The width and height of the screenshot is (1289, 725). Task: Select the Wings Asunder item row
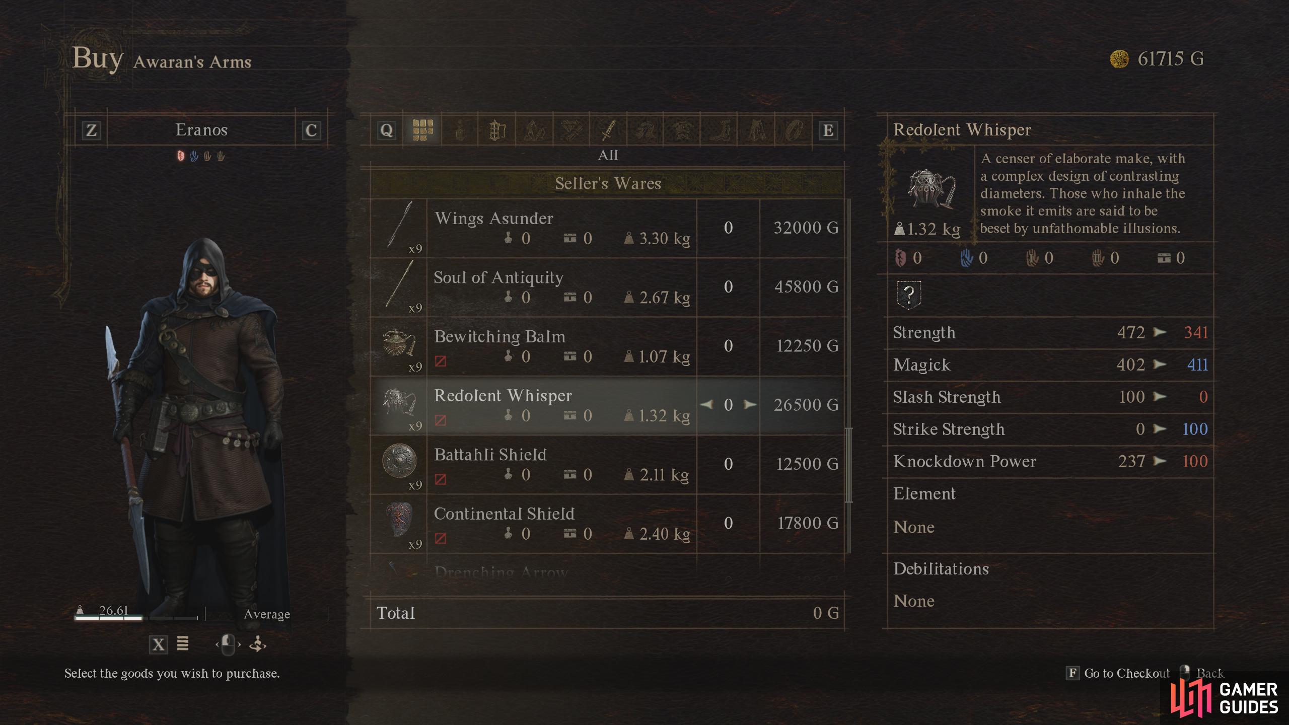(607, 229)
